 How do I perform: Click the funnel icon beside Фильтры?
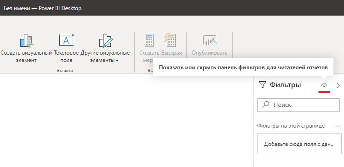click(x=263, y=85)
